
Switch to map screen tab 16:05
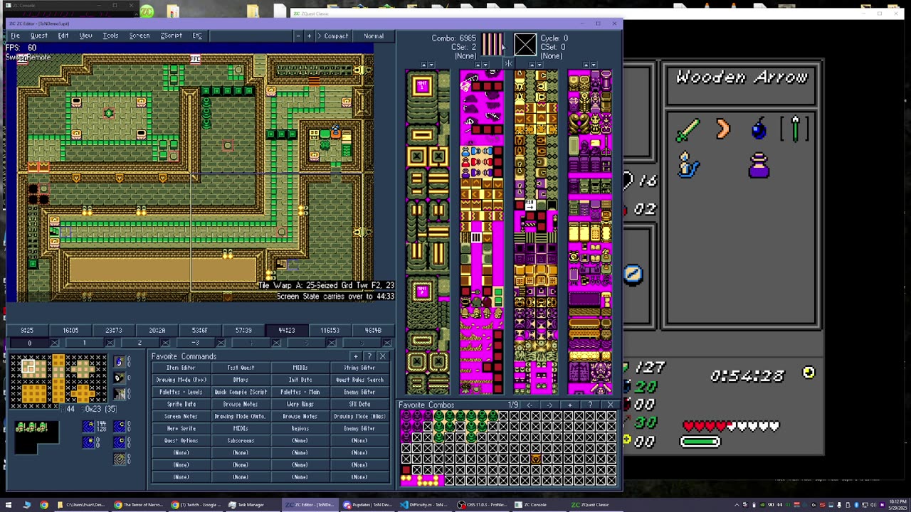pyautogui.click(x=70, y=331)
